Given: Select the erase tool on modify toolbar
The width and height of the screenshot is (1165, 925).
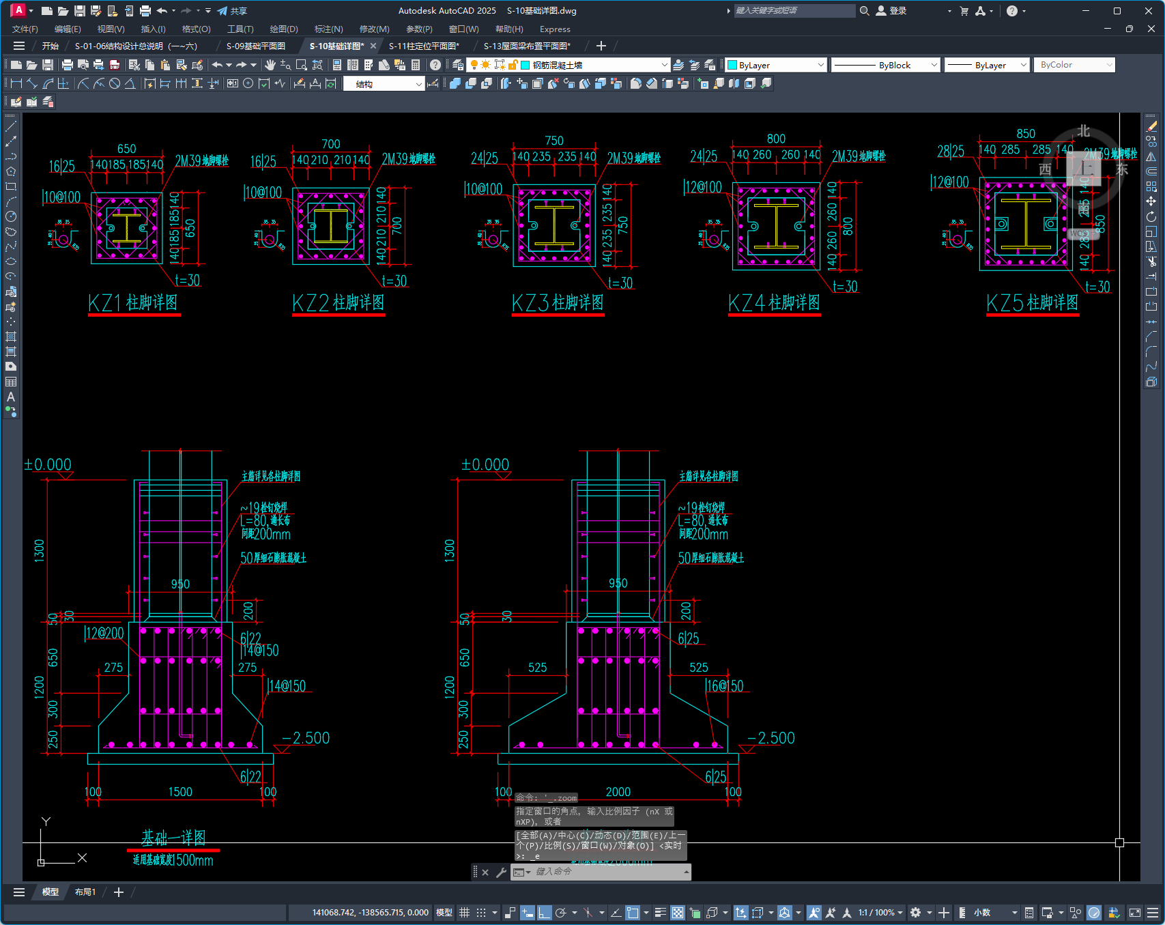Looking at the screenshot, I should tap(1151, 126).
